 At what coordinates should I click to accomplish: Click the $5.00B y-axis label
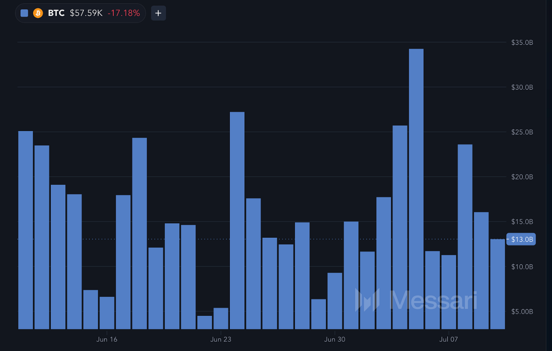click(522, 312)
